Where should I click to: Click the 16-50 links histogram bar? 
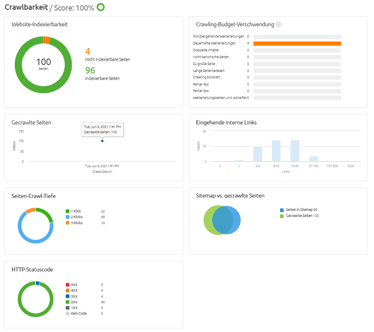tap(295, 151)
